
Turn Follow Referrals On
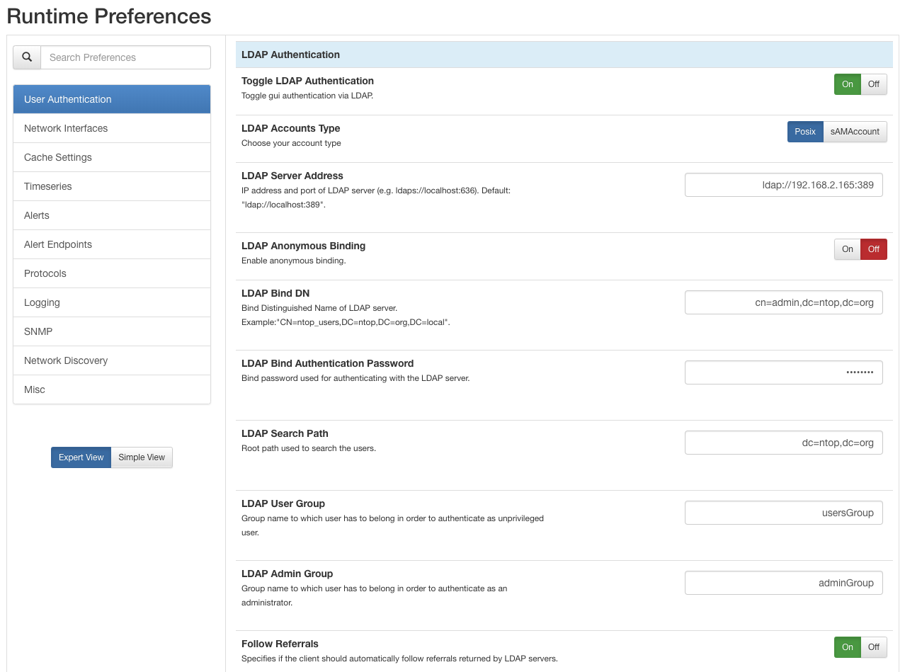click(848, 647)
